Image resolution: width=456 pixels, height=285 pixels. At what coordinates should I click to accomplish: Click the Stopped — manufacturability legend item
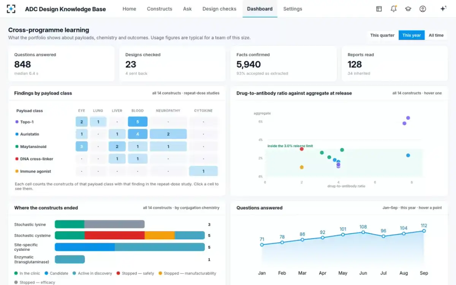187,273
